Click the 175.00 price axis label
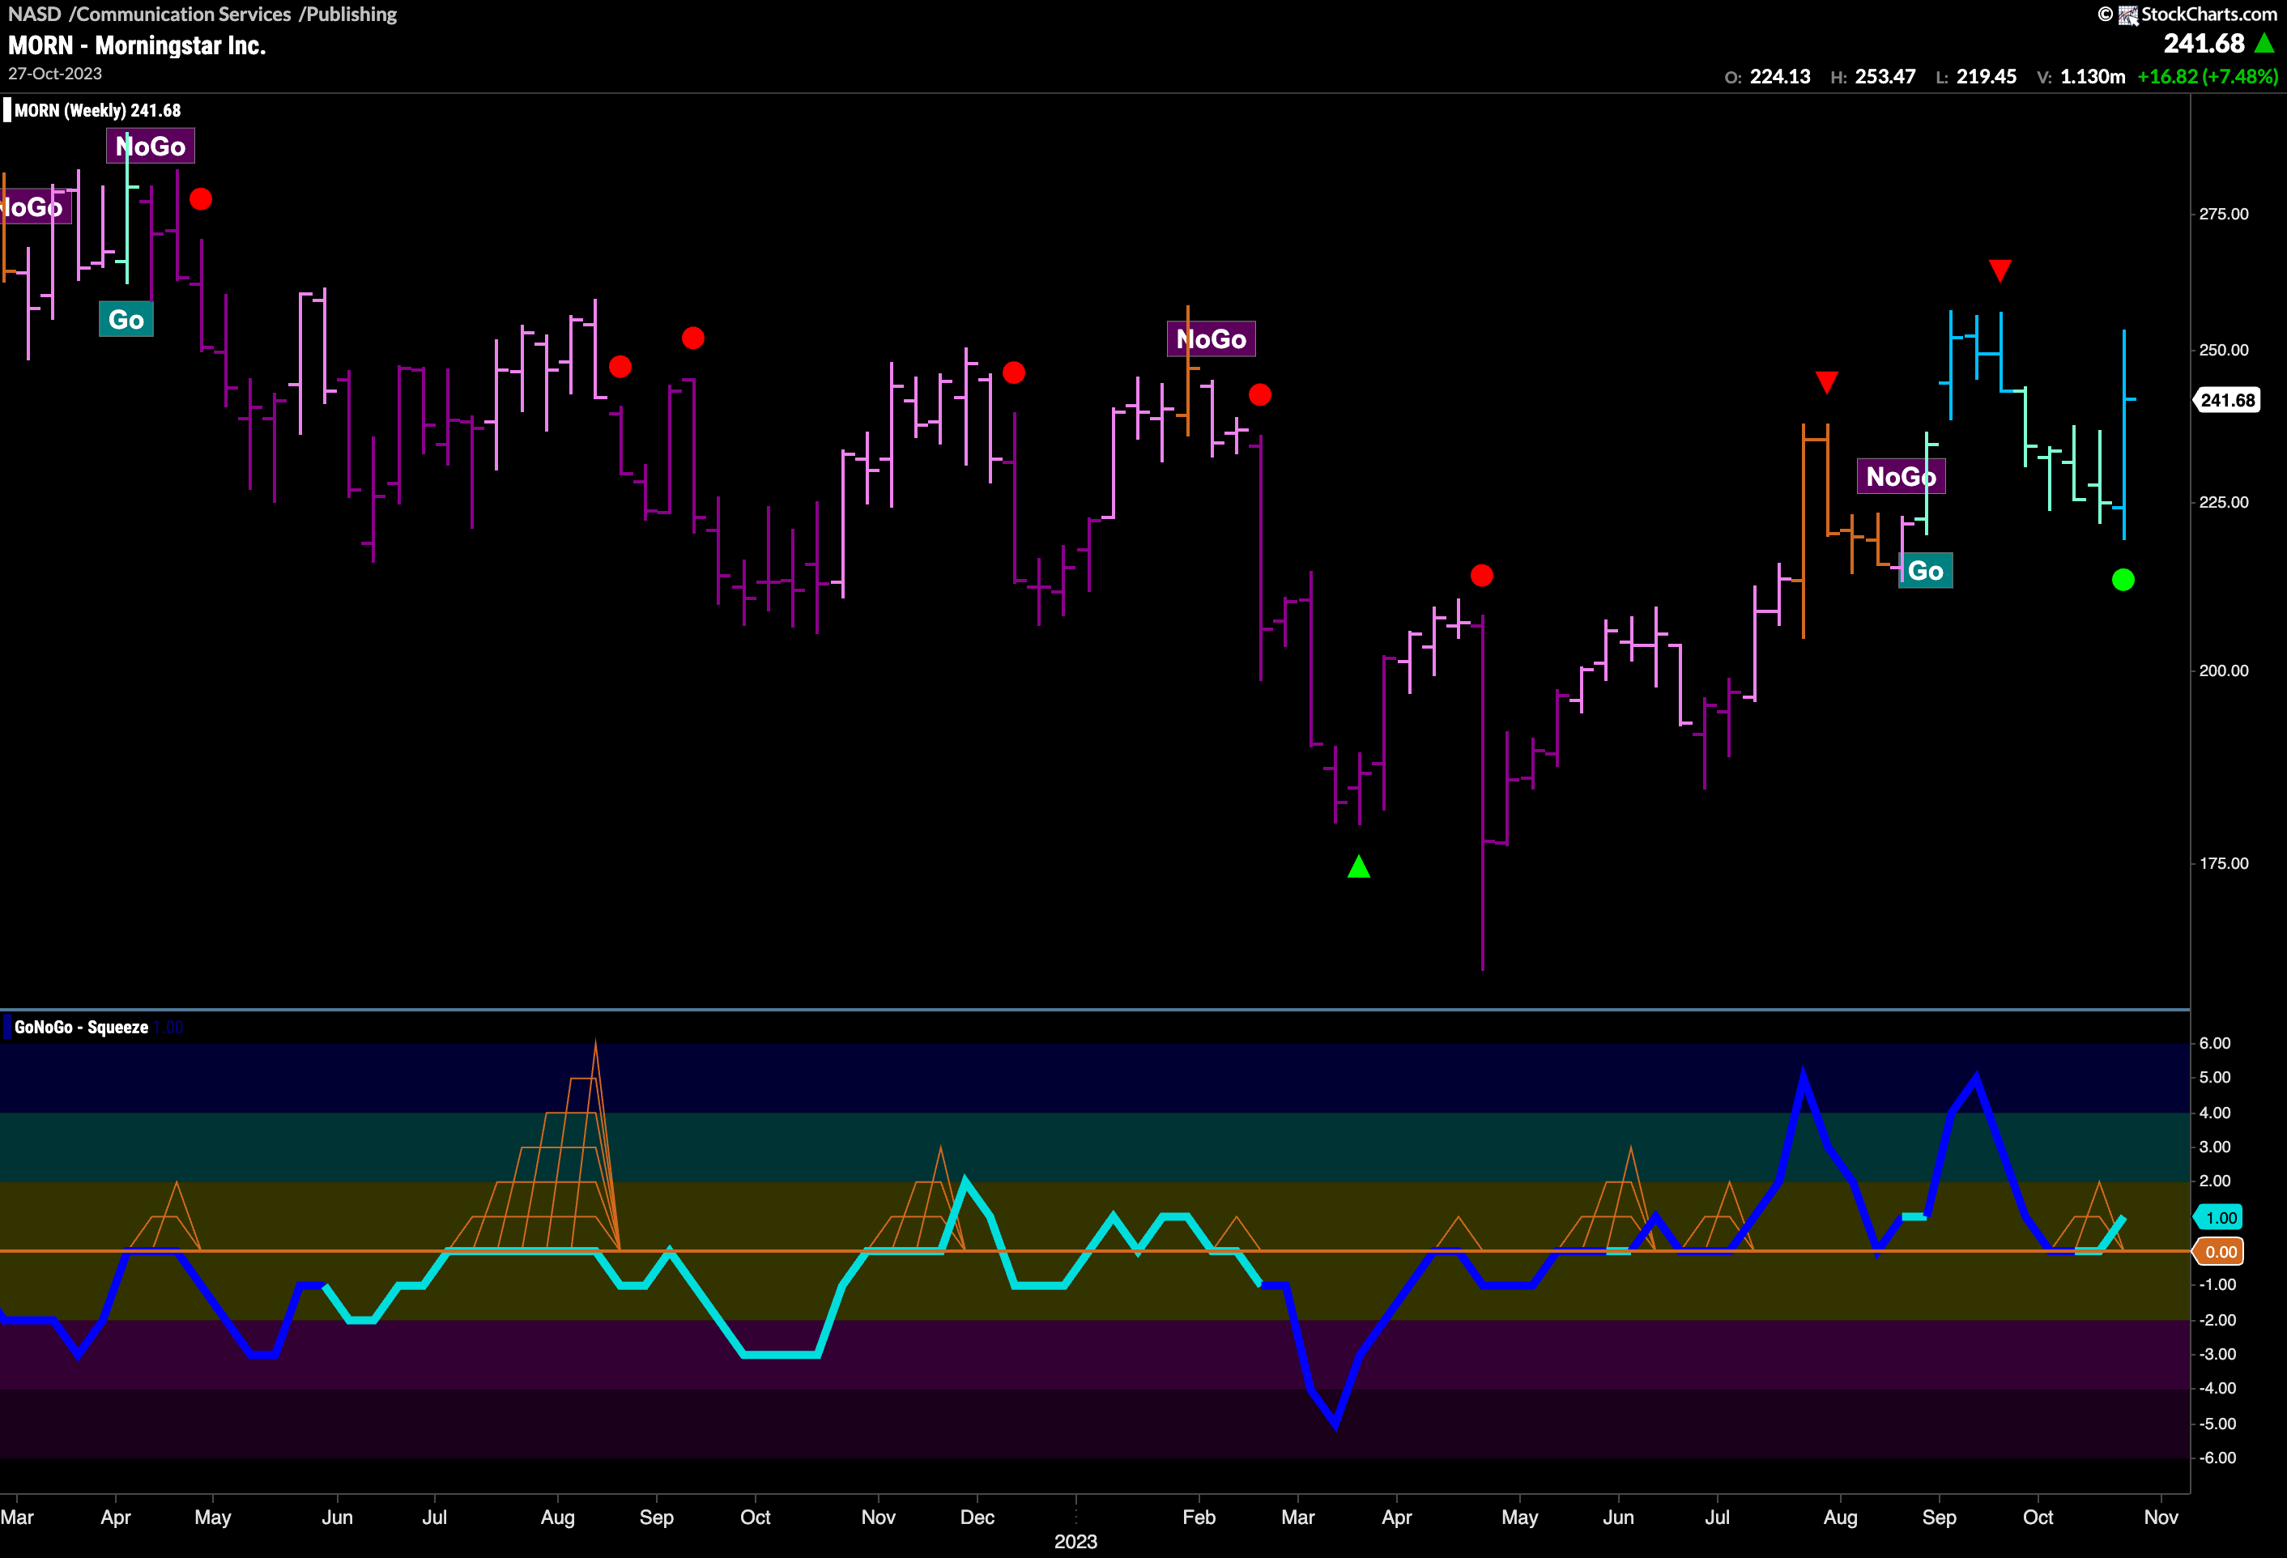 point(2224,863)
